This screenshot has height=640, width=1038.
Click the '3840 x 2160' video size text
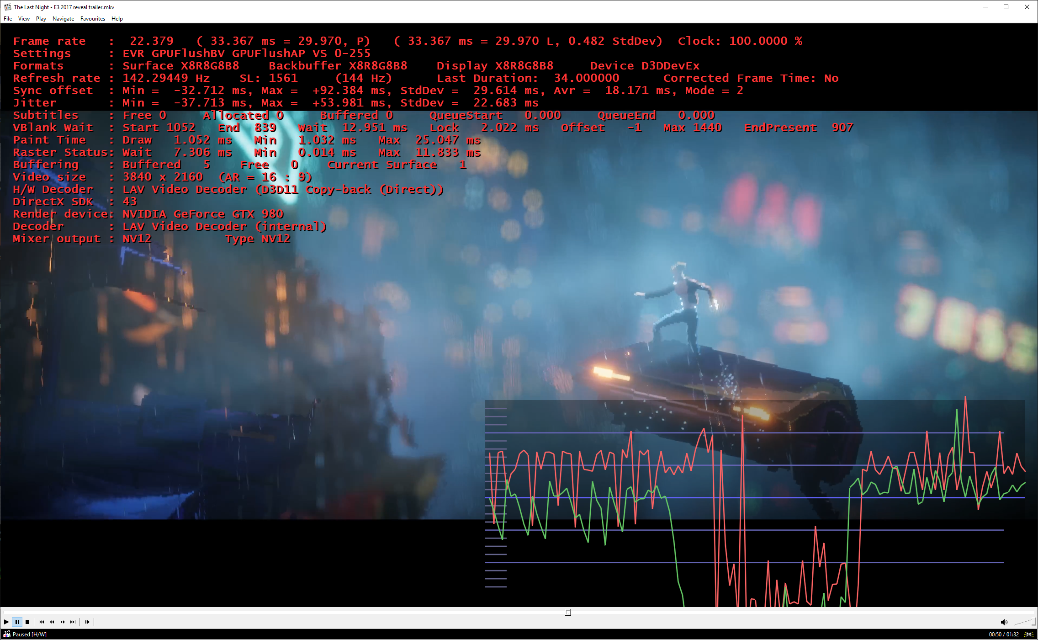163,177
